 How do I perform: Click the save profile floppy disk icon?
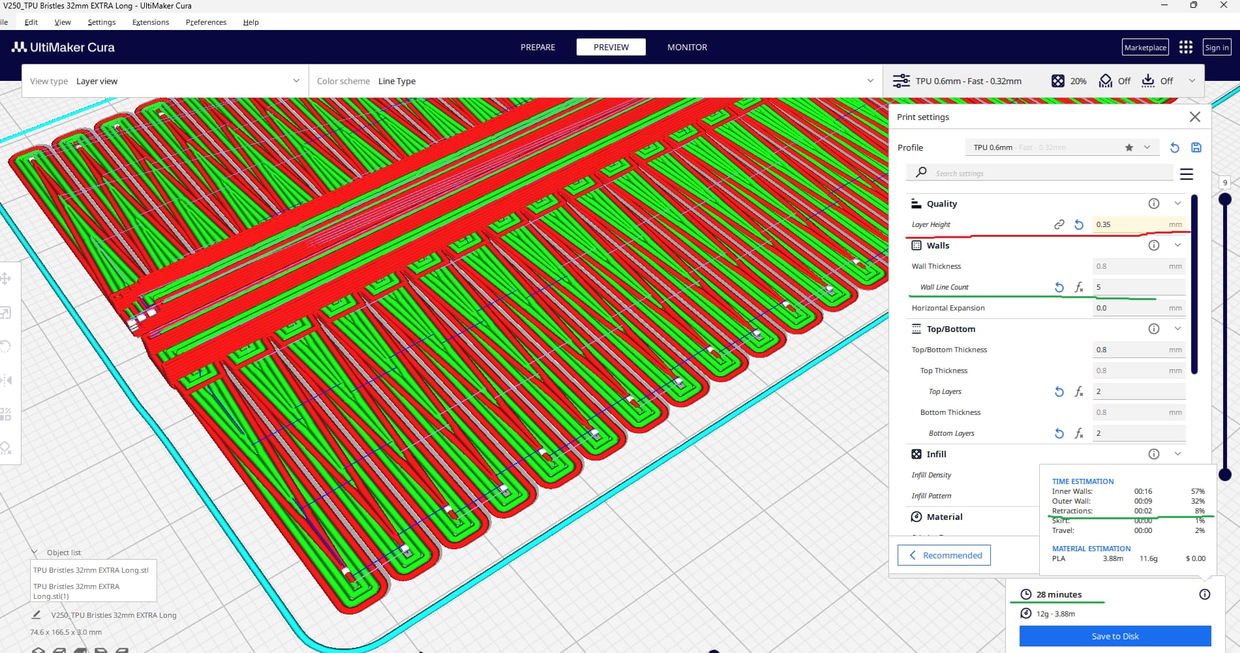pos(1196,147)
